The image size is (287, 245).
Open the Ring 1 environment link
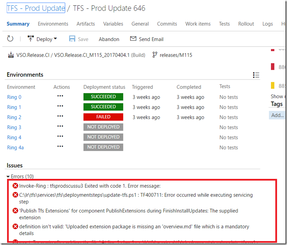coord(14,107)
